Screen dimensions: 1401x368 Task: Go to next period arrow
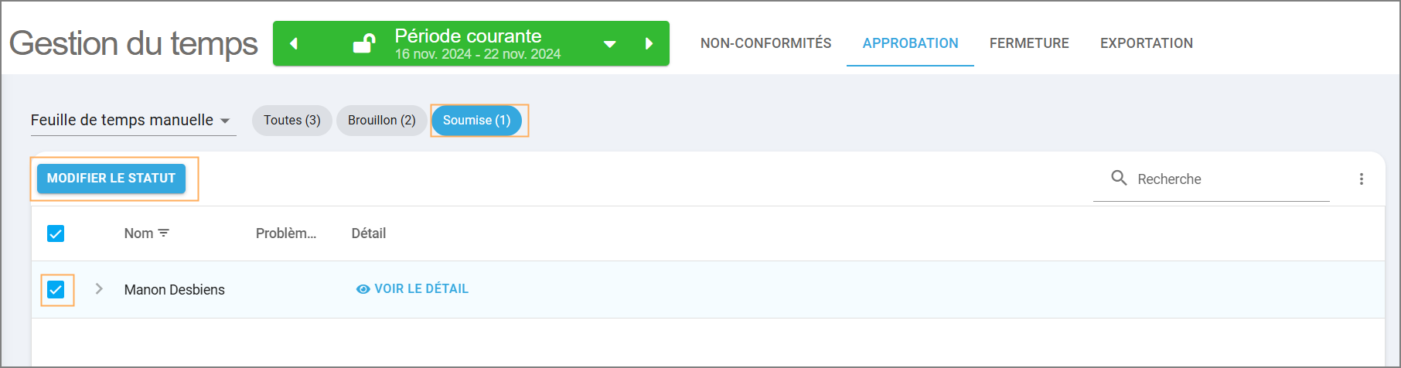(x=649, y=44)
